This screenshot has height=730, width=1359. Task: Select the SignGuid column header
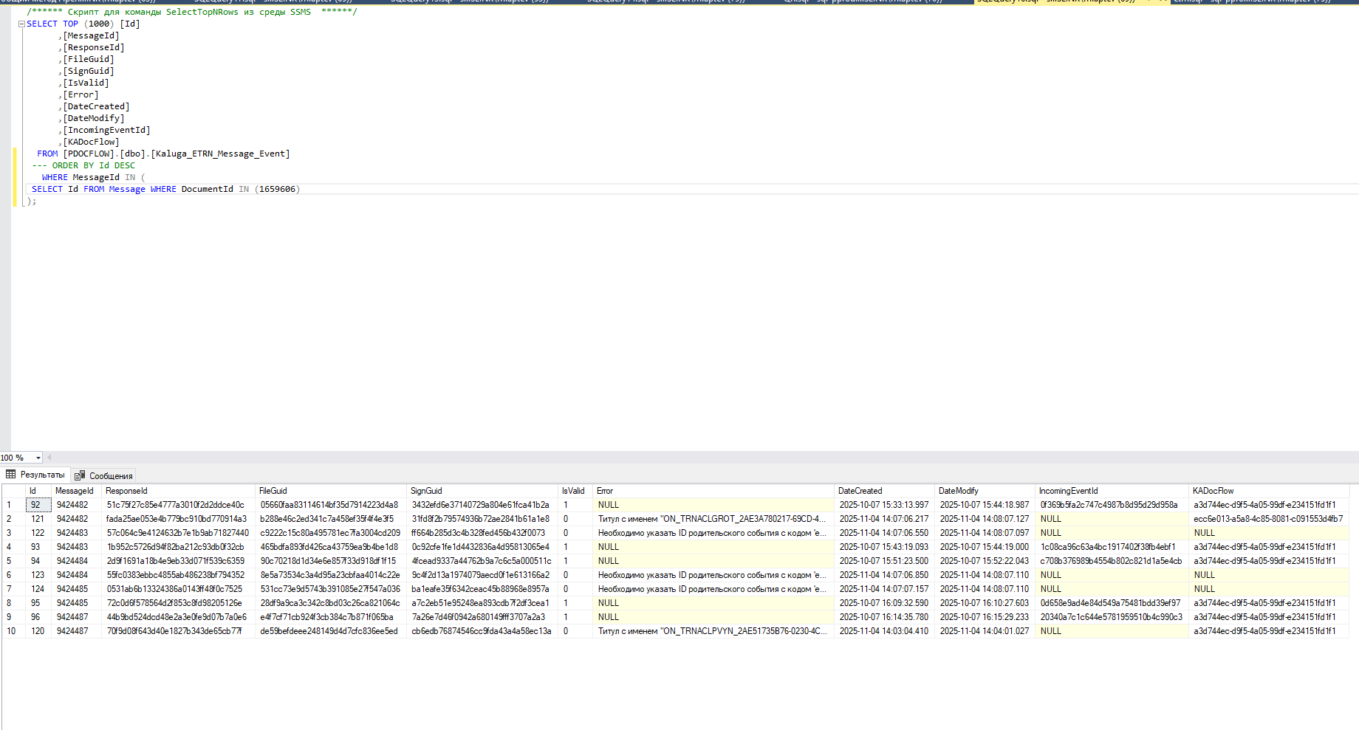(x=482, y=491)
